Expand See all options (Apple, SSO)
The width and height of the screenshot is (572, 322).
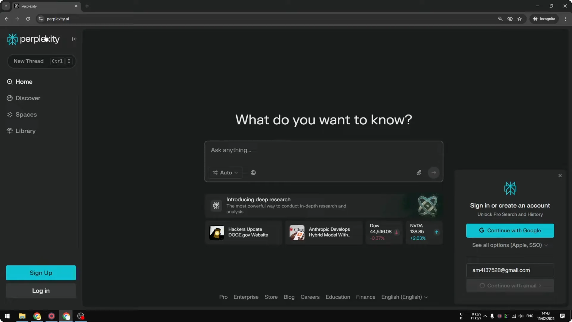(510, 245)
